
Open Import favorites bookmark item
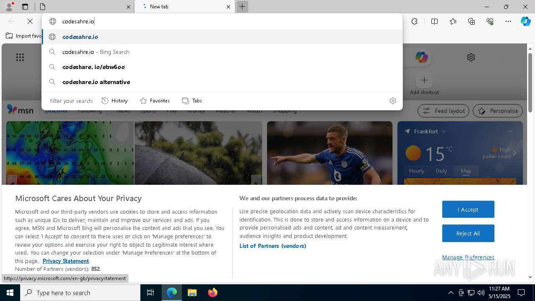click(23, 36)
